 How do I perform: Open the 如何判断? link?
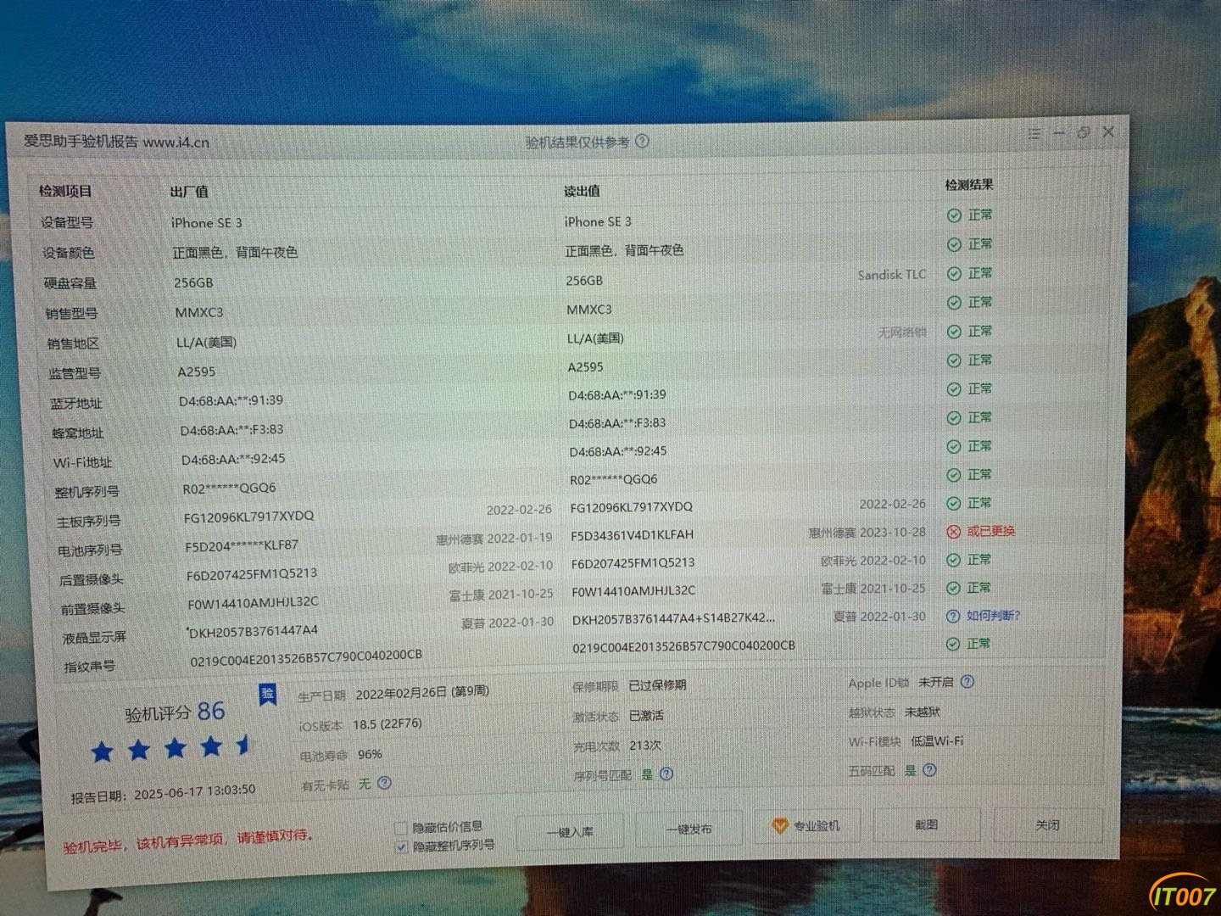tap(994, 616)
